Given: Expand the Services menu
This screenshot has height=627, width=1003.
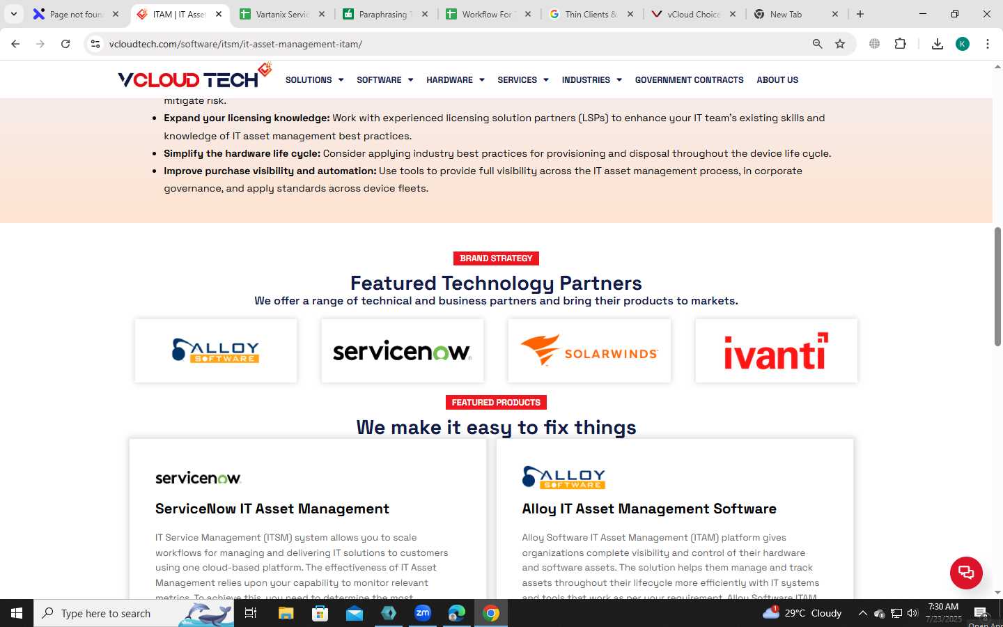Looking at the screenshot, I should 522,80.
